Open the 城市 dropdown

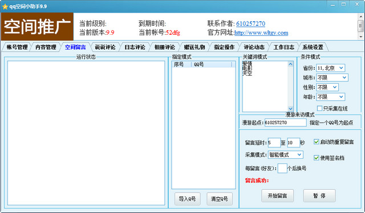pos(332,77)
